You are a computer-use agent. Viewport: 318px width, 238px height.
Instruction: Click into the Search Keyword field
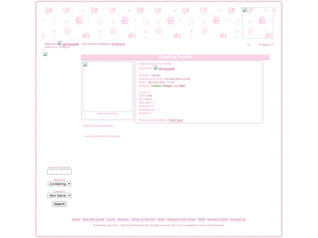tap(59, 172)
